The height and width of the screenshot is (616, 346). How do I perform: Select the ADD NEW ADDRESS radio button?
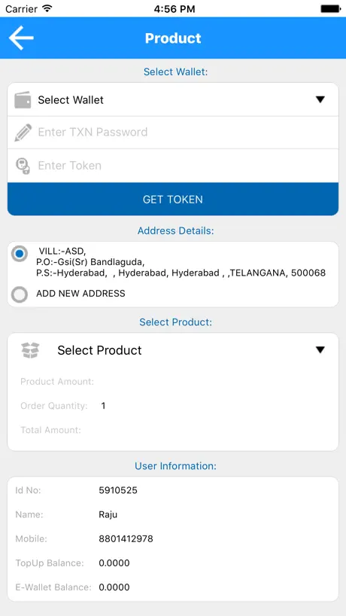(20, 294)
